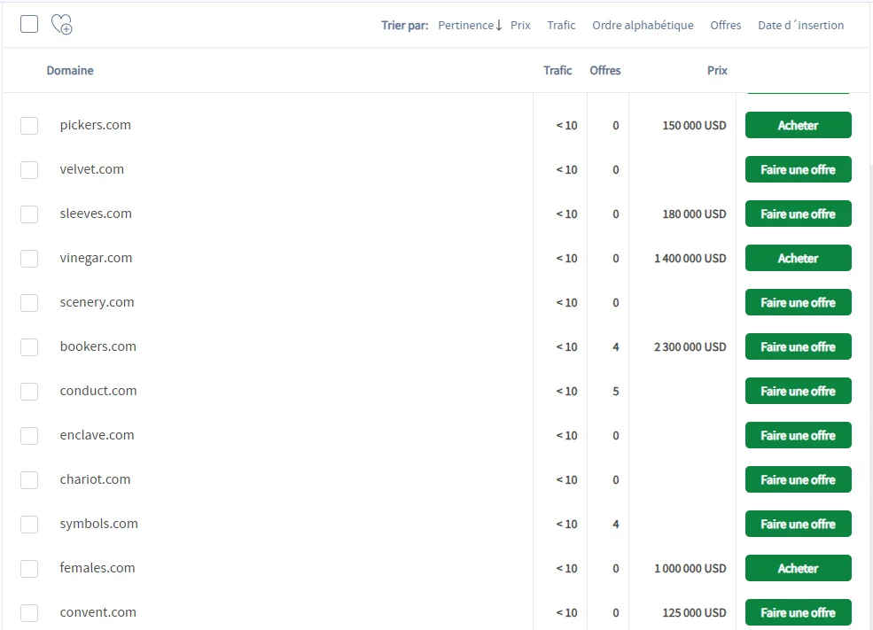Check the box next to pickers.com
The image size is (873, 630).
click(29, 126)
